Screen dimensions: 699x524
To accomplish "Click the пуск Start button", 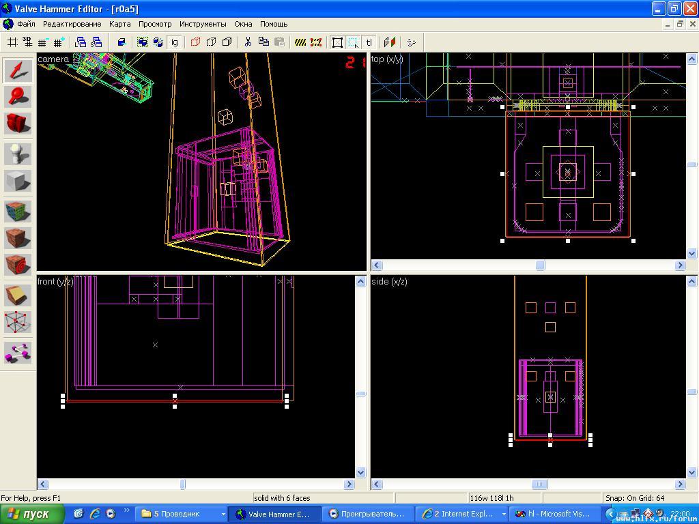I will 32,514.
